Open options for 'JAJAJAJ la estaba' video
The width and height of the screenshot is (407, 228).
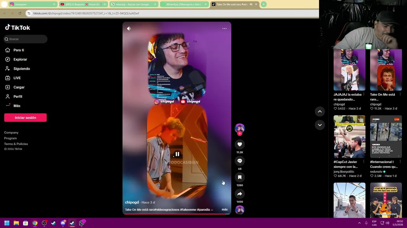tap(364, 94)
